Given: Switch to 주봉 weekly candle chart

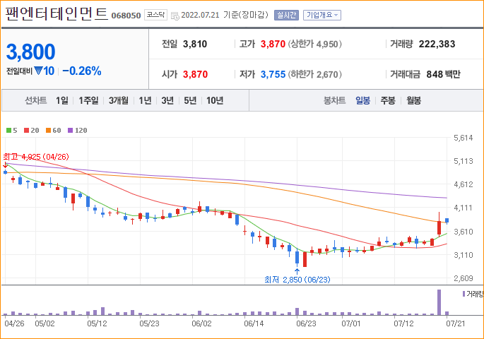Looking at the screenshot, I should pos(388,100).
